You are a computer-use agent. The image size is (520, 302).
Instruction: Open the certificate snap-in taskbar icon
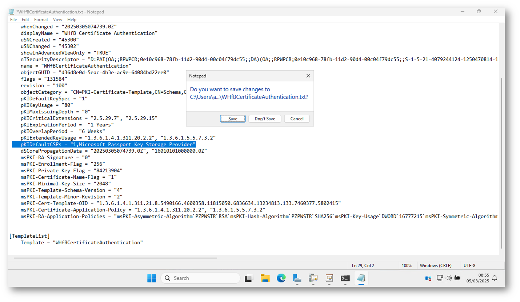click(x=329, y=278)
